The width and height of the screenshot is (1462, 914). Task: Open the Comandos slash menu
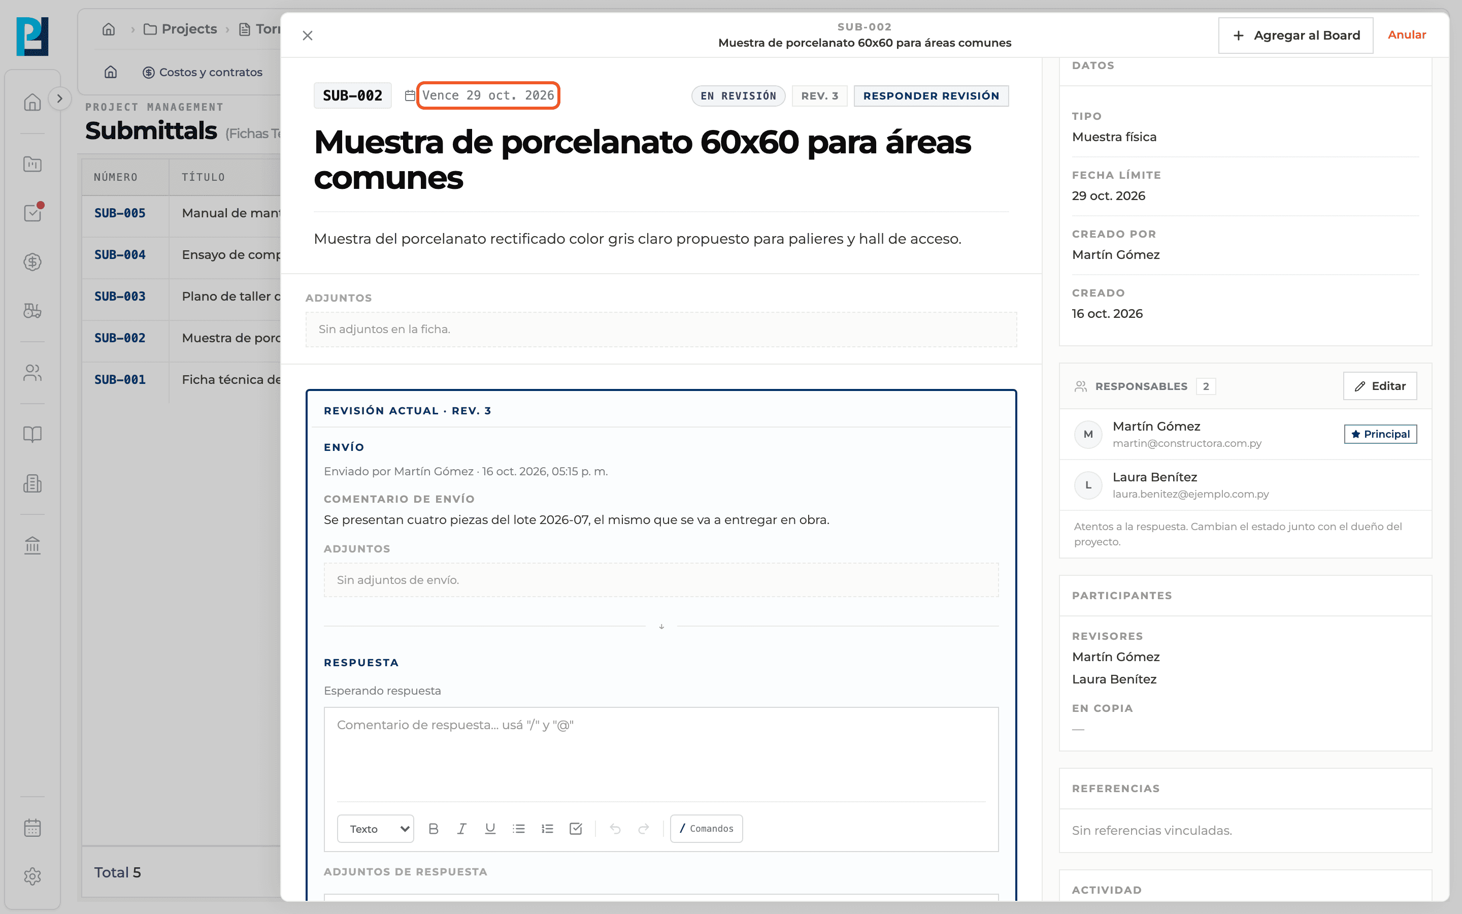click(706, 829)
